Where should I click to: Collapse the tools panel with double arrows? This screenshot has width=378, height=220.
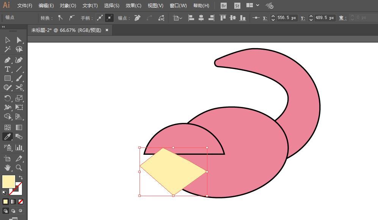point(3,27)
